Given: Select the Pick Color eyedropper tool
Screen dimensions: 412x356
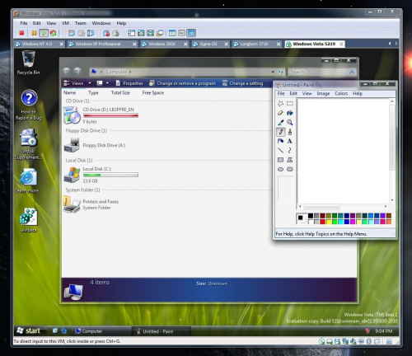Looking at the screenshot, I should tap(280, 122).
